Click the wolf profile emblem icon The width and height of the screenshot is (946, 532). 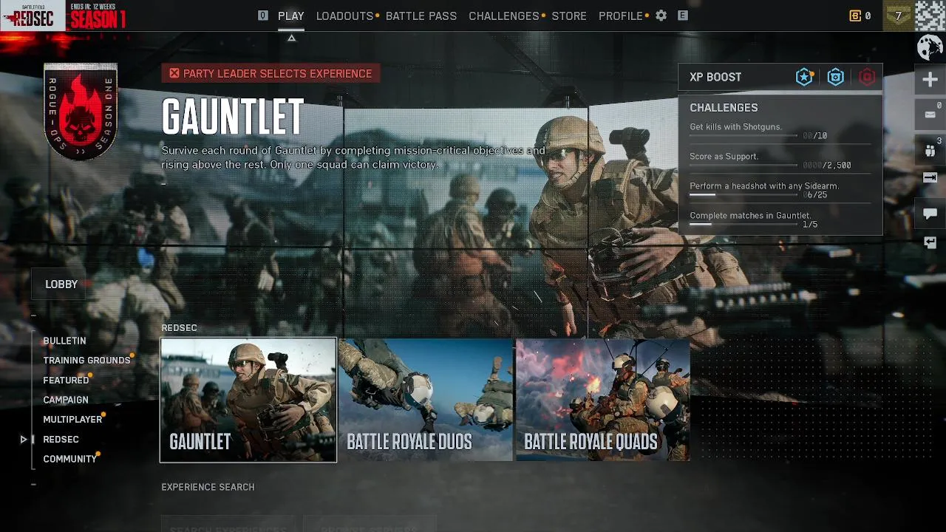click(x=930, y=48)
